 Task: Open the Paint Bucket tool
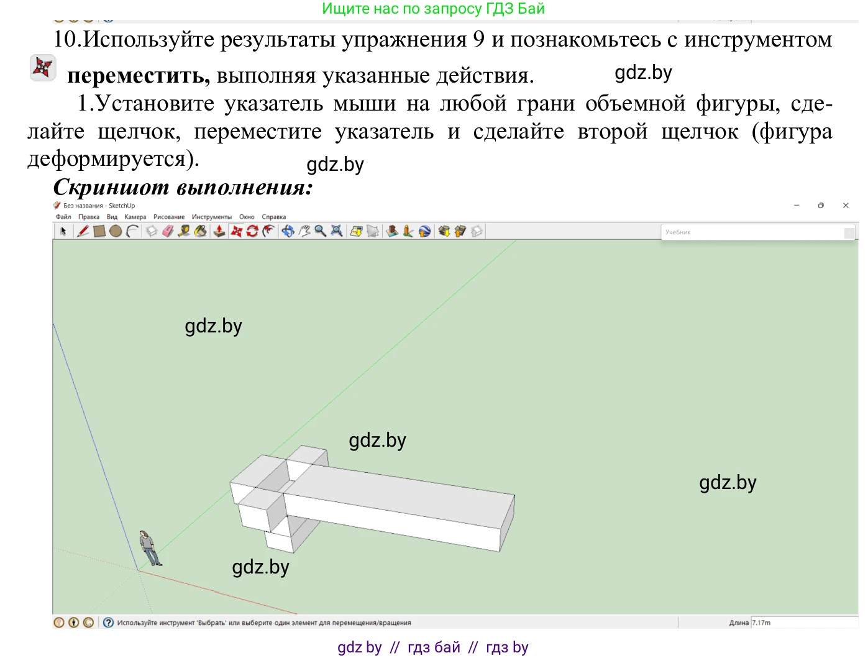(x=199, y=231)
